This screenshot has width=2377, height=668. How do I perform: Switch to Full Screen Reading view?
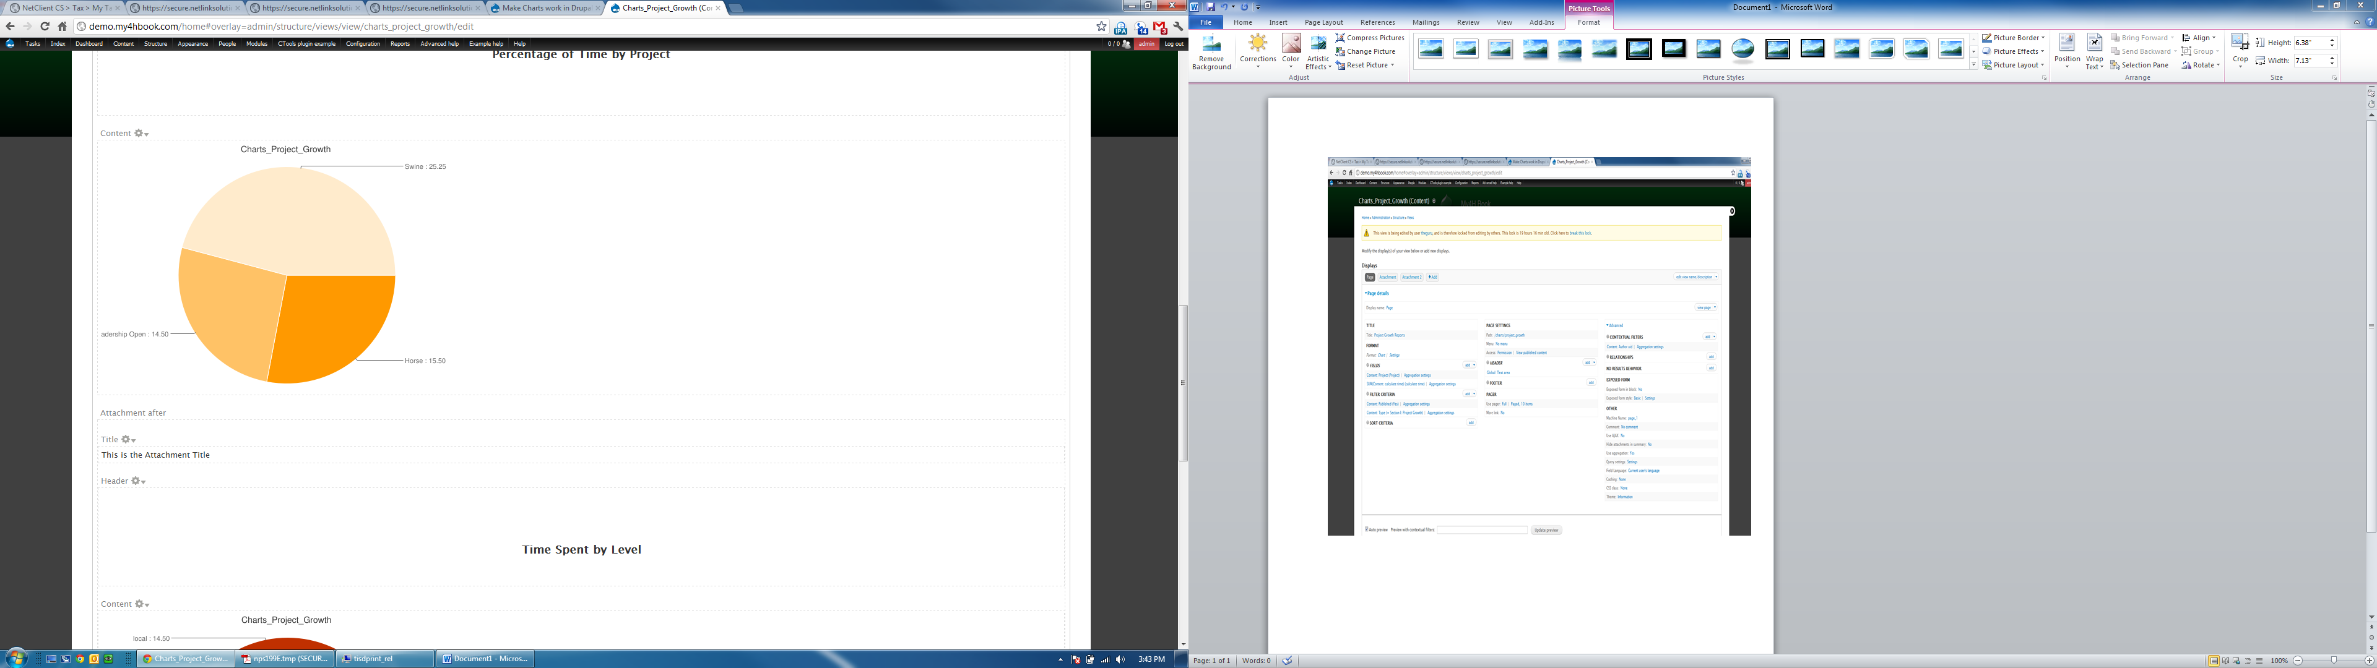[2225, 661]
